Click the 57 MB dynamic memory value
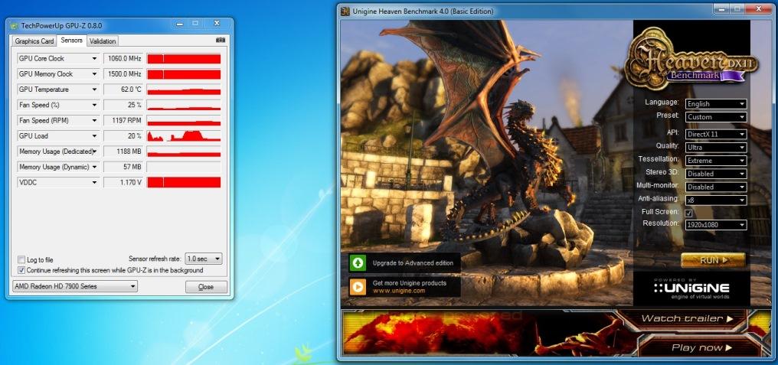This screenshot has height=365, width=778. coord(123,167)
